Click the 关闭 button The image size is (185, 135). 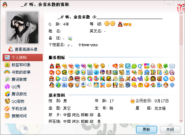(x=170, y=130)
